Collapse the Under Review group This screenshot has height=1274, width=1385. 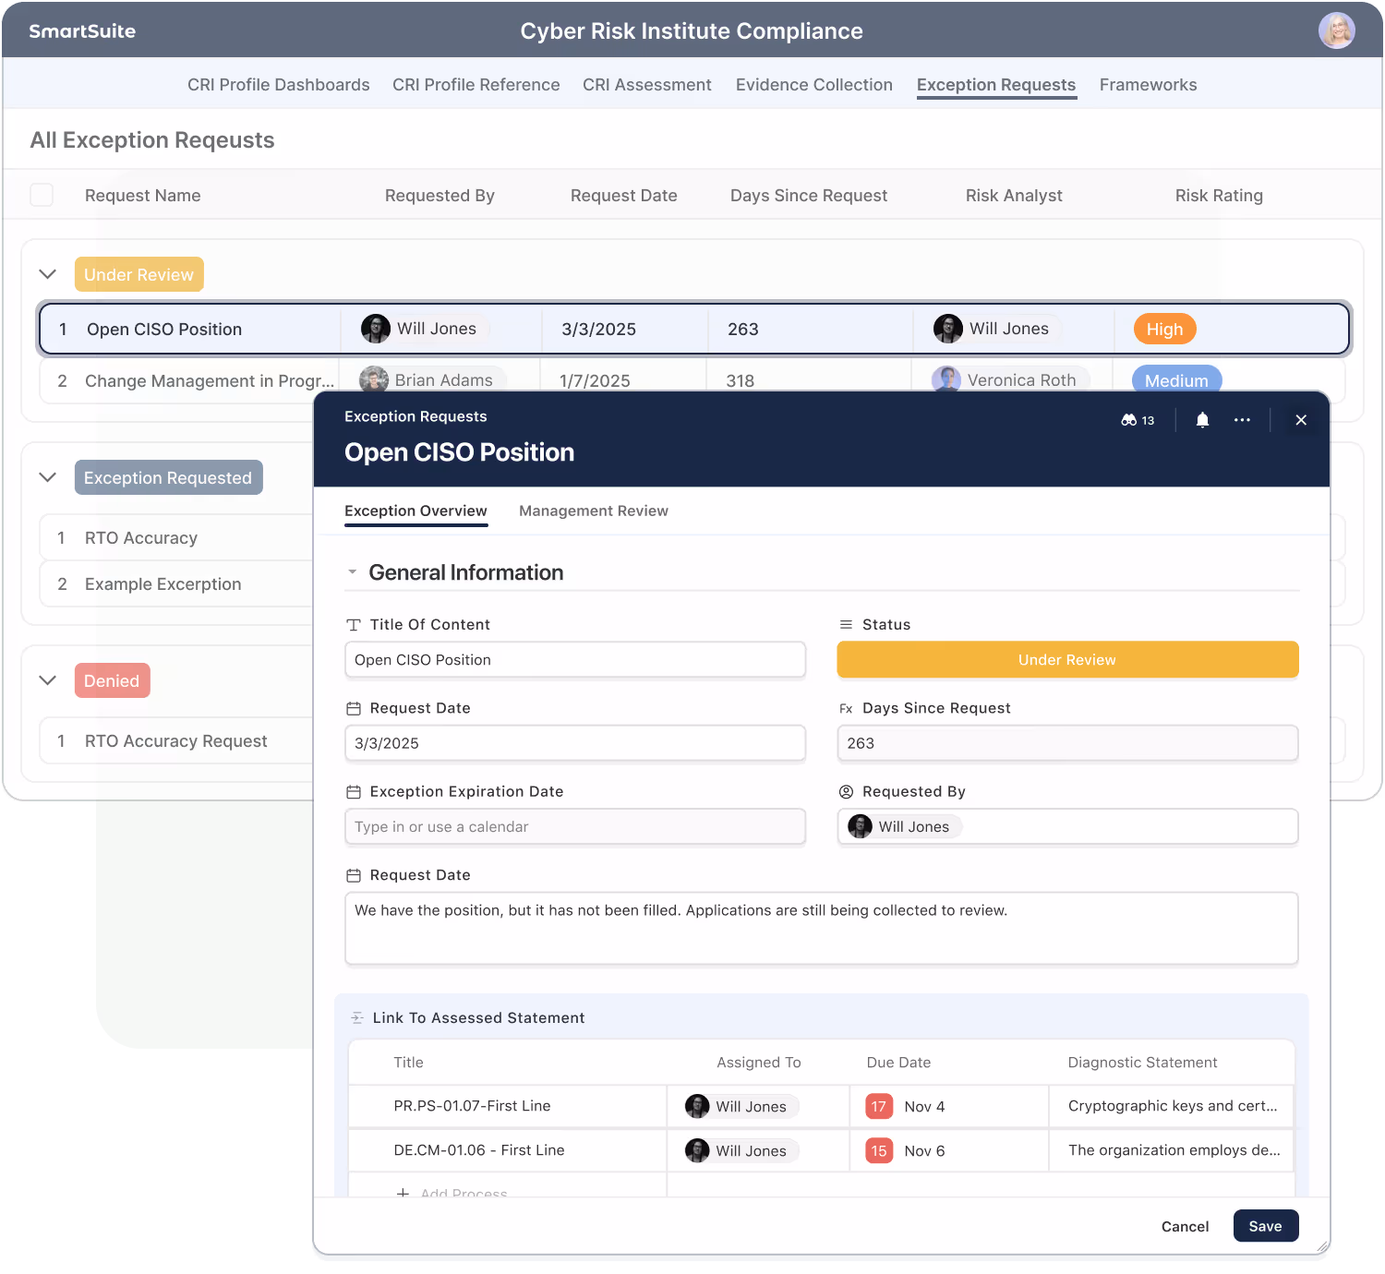pyautogui.click(x=48, y=274)
